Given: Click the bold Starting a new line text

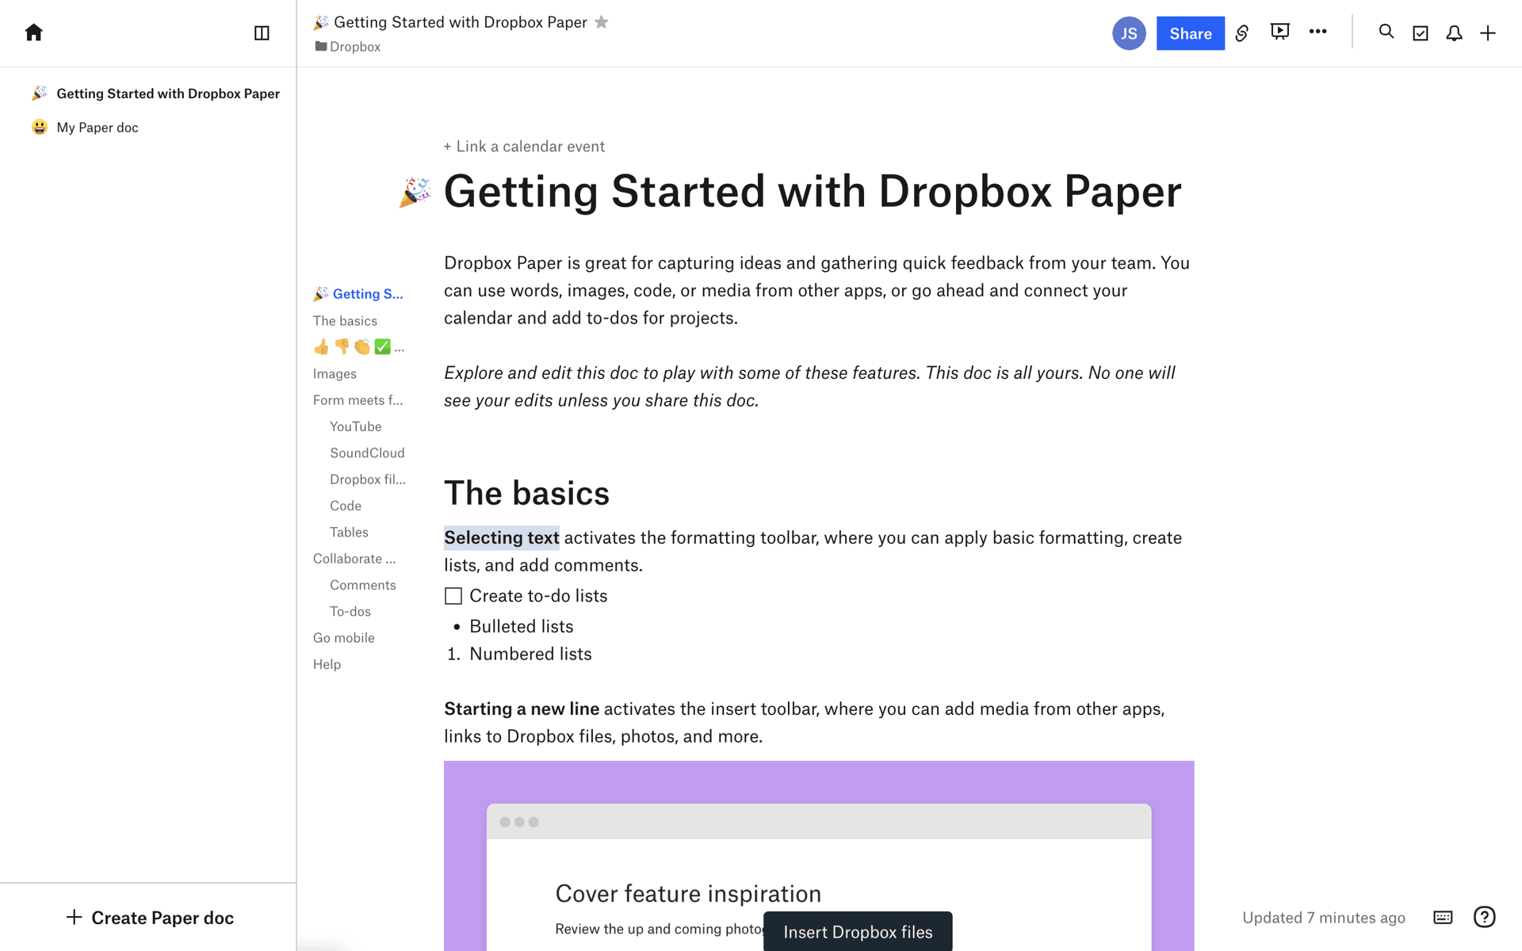Looking at the screenshot, I should pos(521,709).
